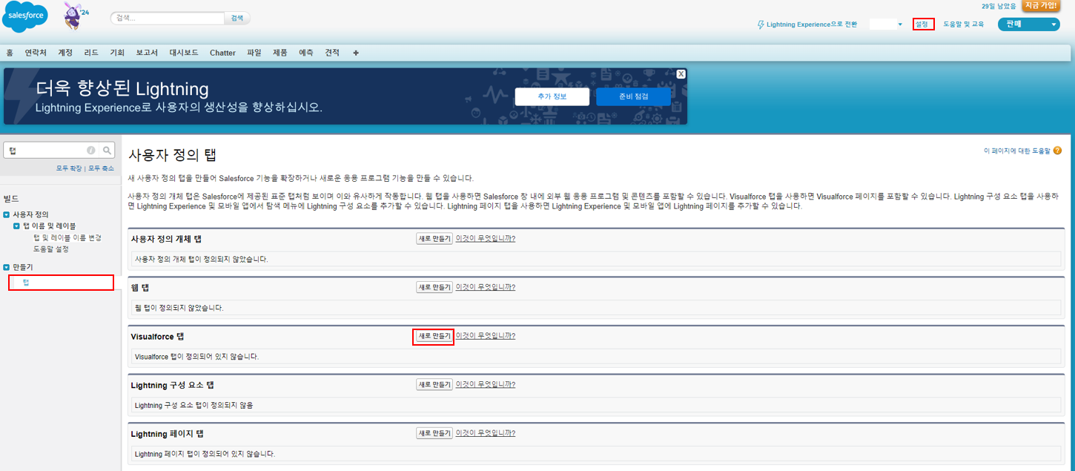Switch to the 계정 tab
The width and height of the screenshot is (1075, 471).
[x=65, y=53]
